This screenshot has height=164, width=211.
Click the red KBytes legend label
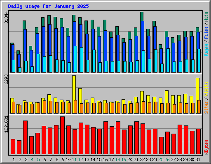(206, 147)
